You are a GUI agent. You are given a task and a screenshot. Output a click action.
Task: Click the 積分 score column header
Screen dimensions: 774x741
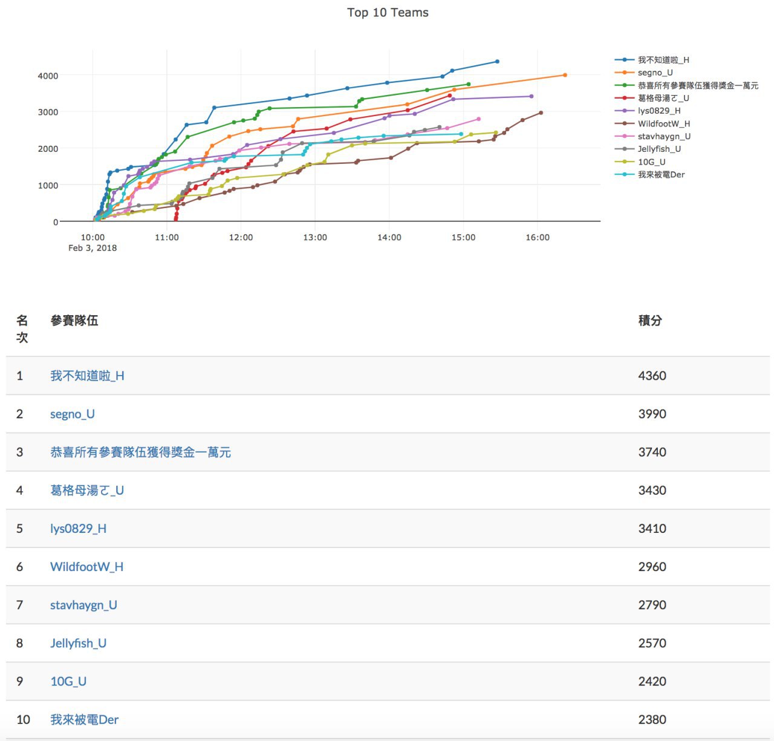coord(650,321)
